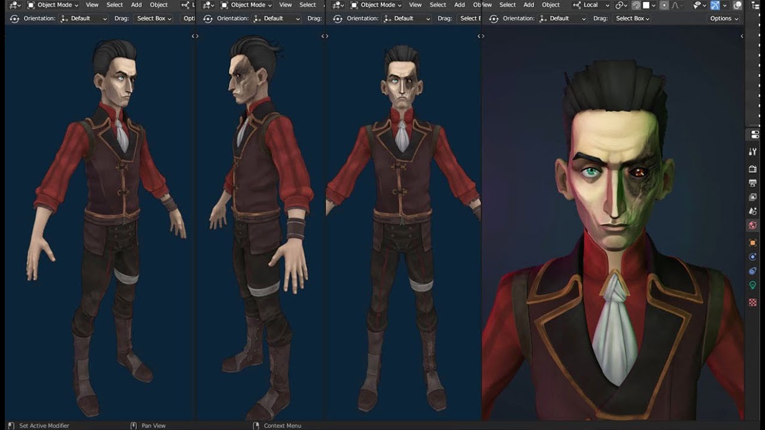765x430 pixels.
Task: Click mouse icon beside Context Menu
Action: tap(256, 426)
